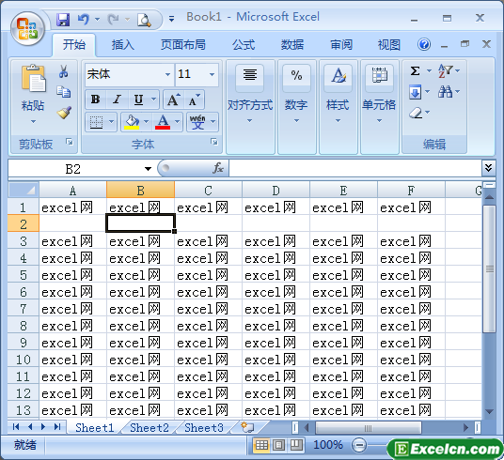This screenshot has height=460, width=504.
Task: Customize Quick Access Toolbar dropdown
Action: [172, 20]
